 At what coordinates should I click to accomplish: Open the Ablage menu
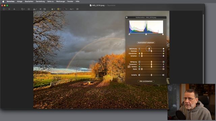click(x=20, y=1)
